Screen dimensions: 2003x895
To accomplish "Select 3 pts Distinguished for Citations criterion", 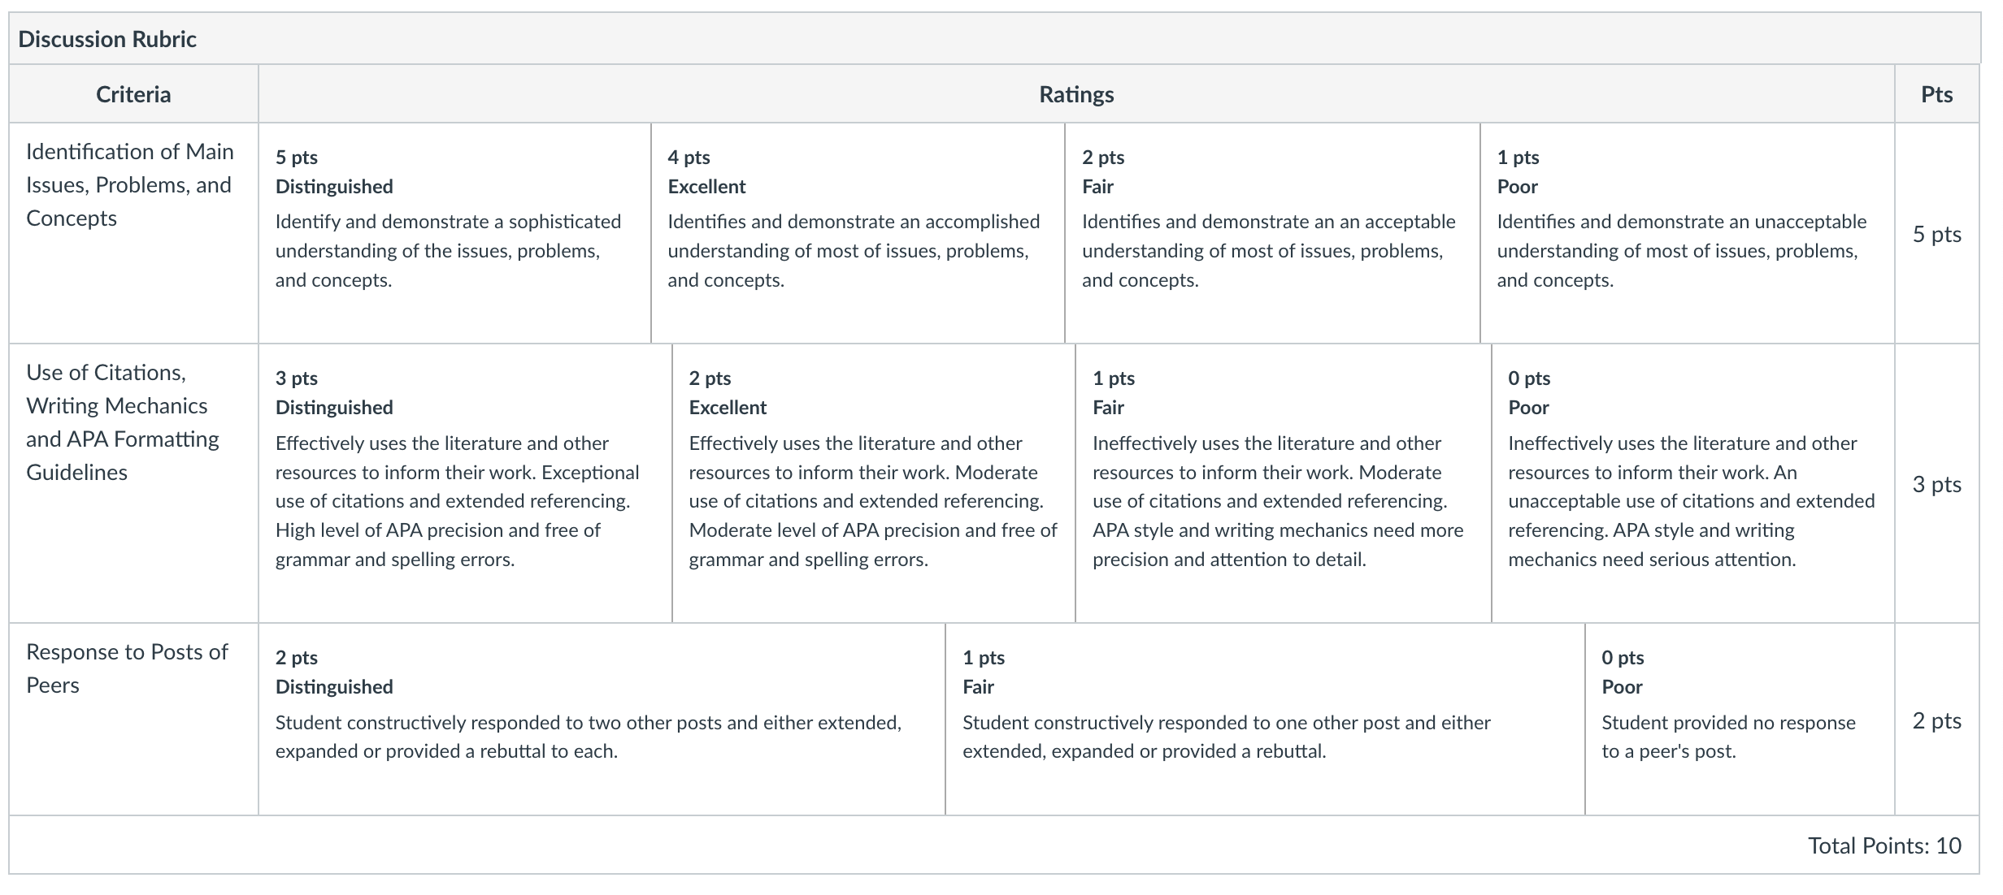I will pos(465,483).
